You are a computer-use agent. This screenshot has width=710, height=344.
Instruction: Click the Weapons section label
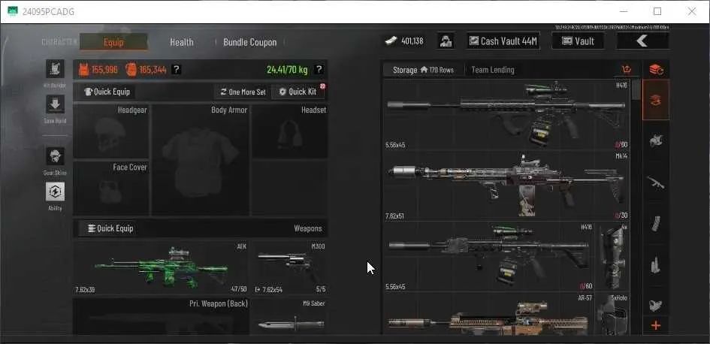tap(308, 228)
